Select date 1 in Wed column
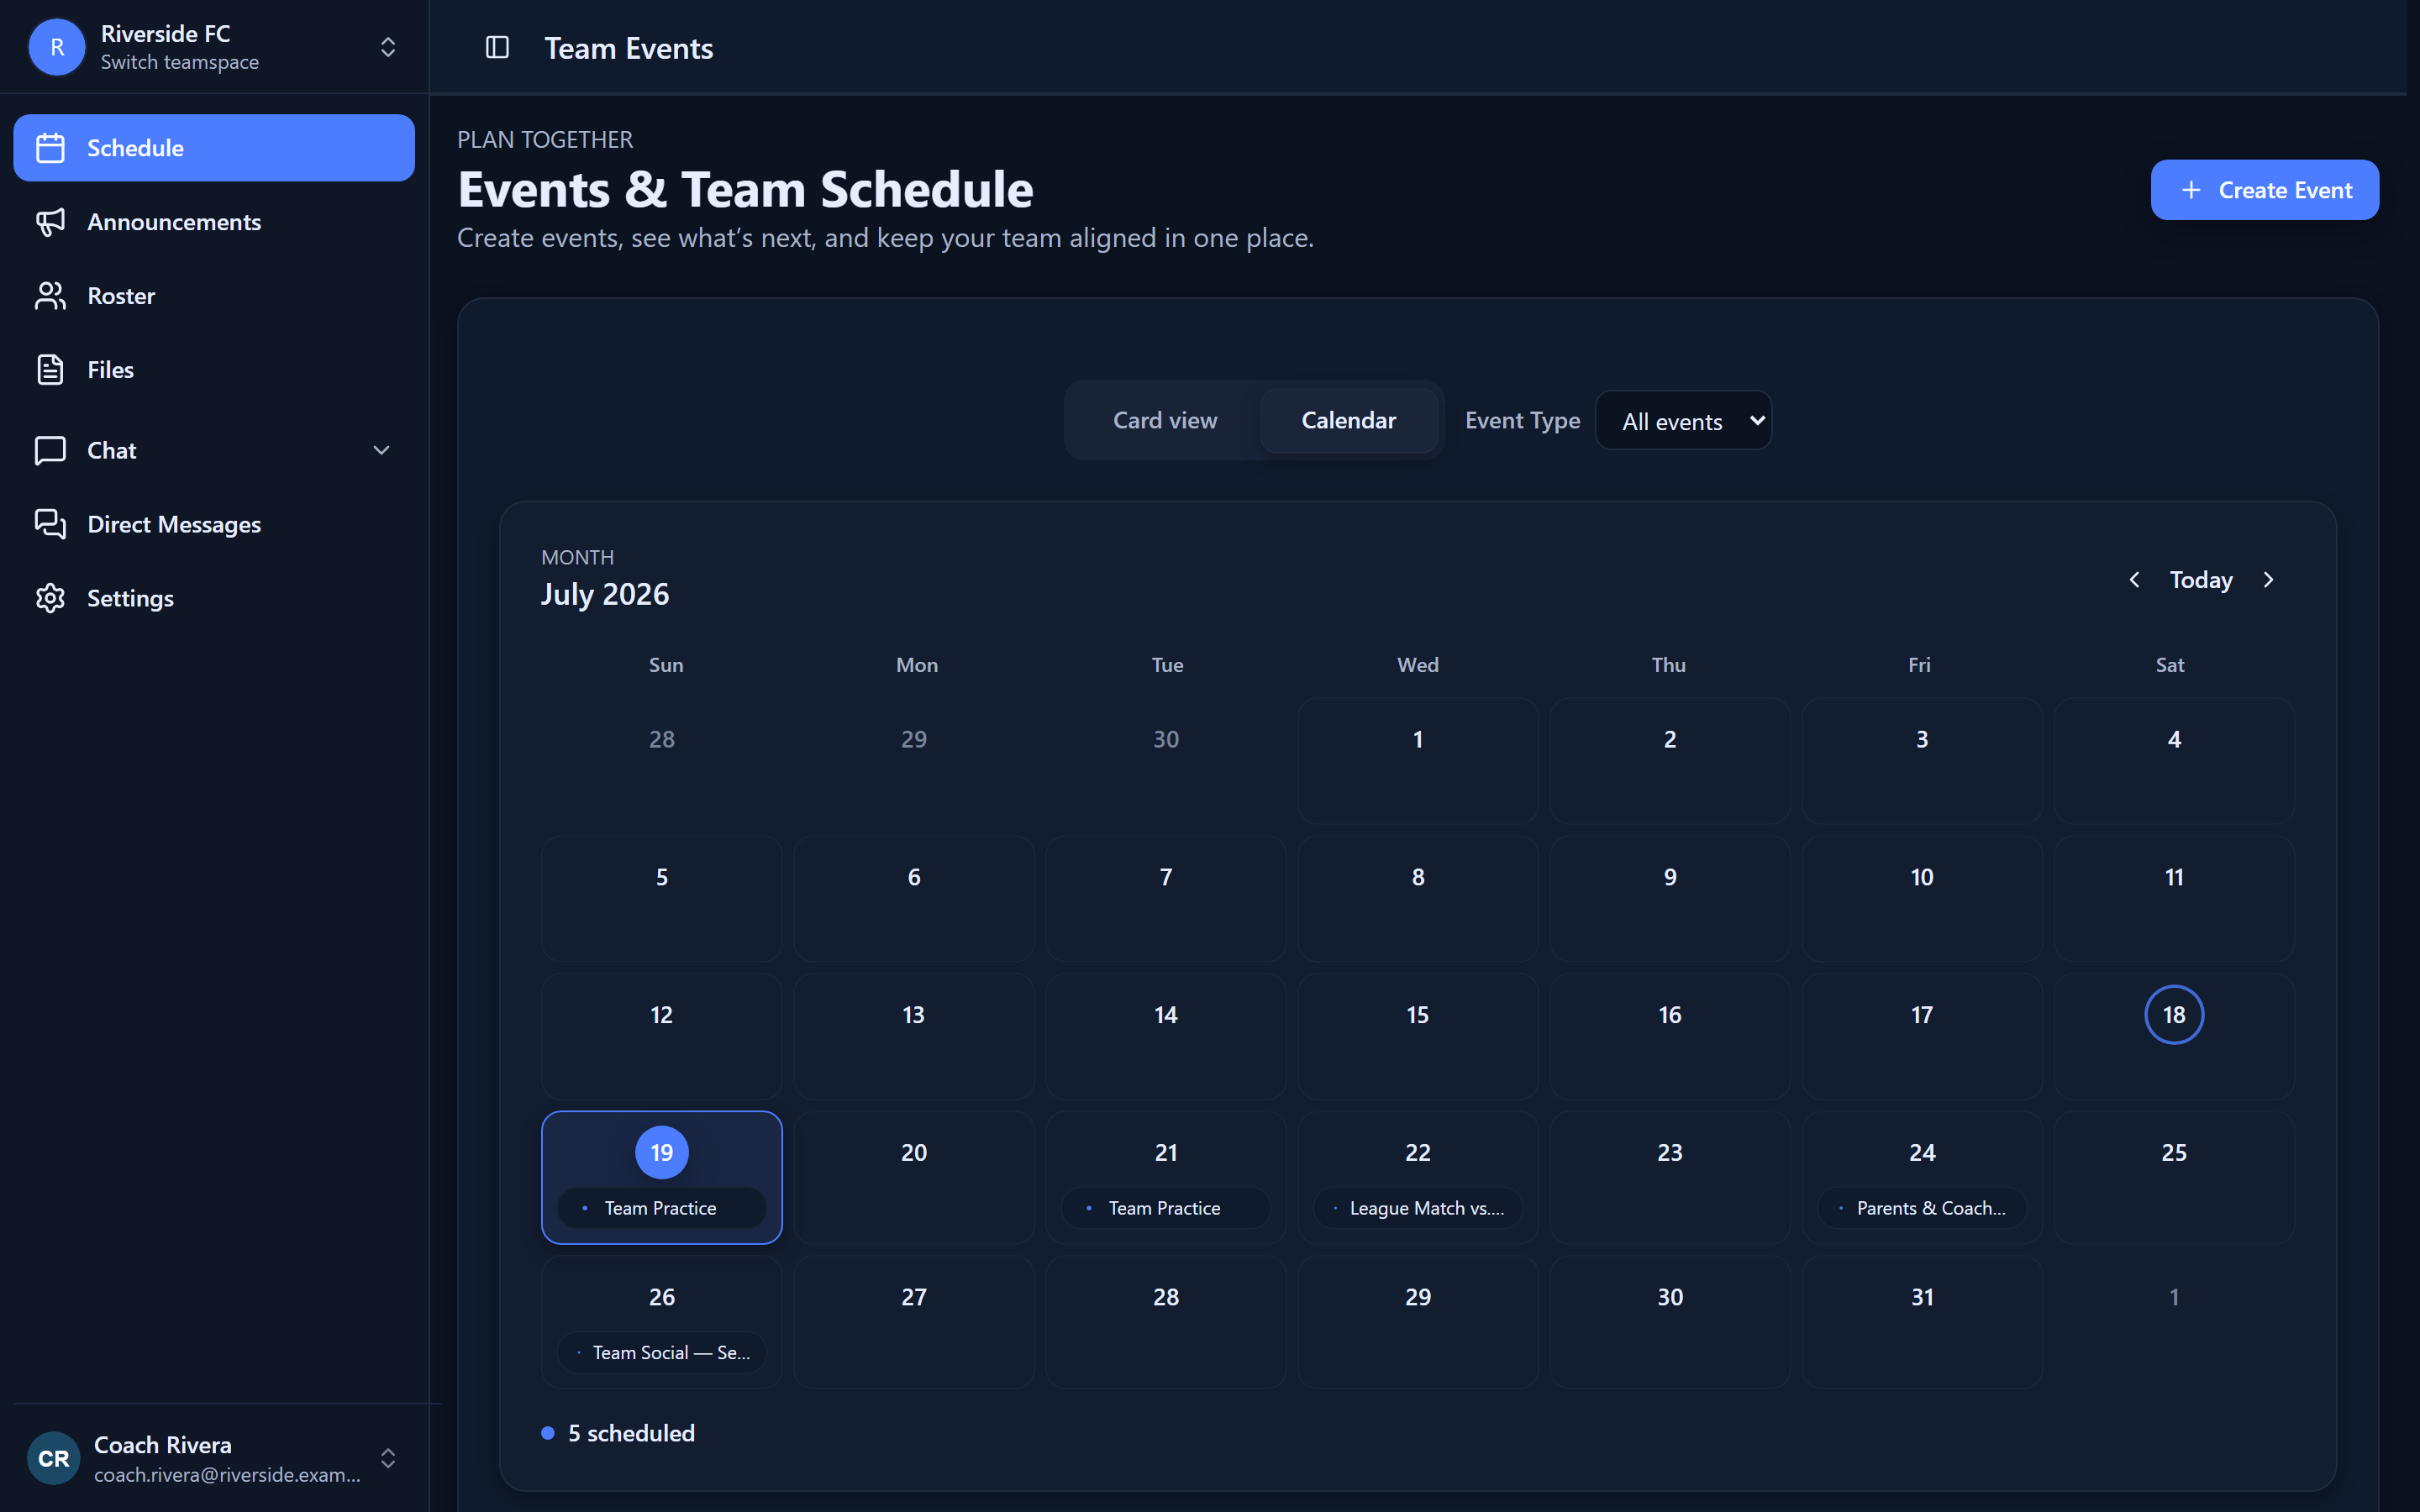 coord(1417,760)
